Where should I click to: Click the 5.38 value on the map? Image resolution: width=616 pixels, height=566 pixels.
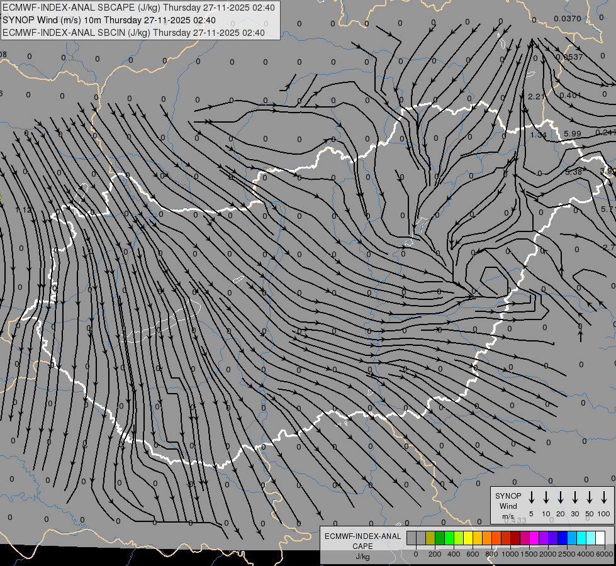coord(573,172)
